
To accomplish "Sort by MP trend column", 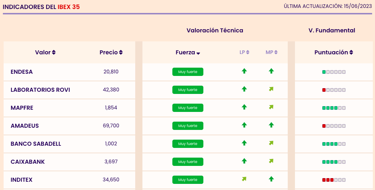I will point(272,53).
